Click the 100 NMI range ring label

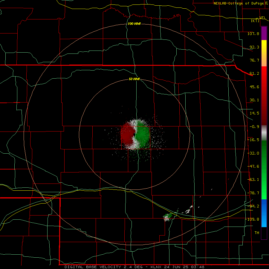coord(134,24)
